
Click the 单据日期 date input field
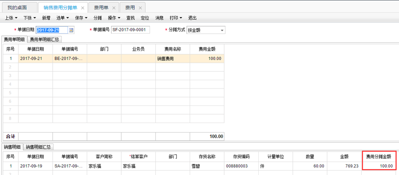[52, 30]
